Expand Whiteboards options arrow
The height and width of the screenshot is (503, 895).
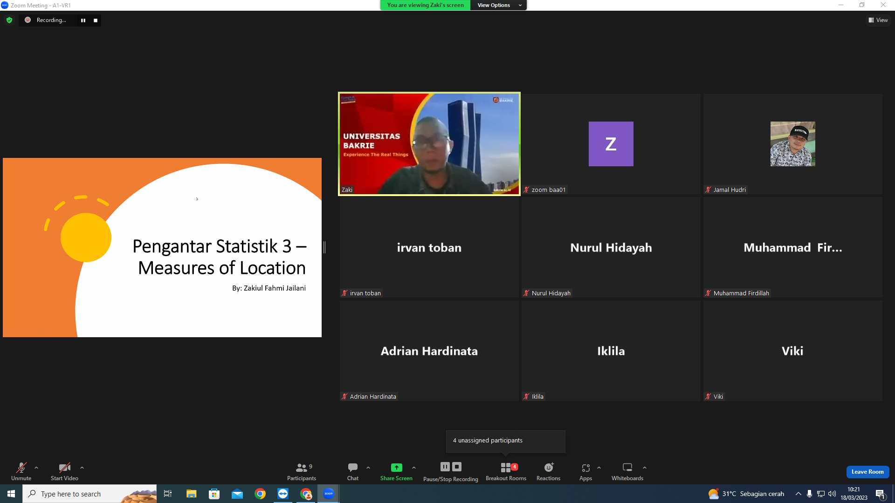pos(645,468)
